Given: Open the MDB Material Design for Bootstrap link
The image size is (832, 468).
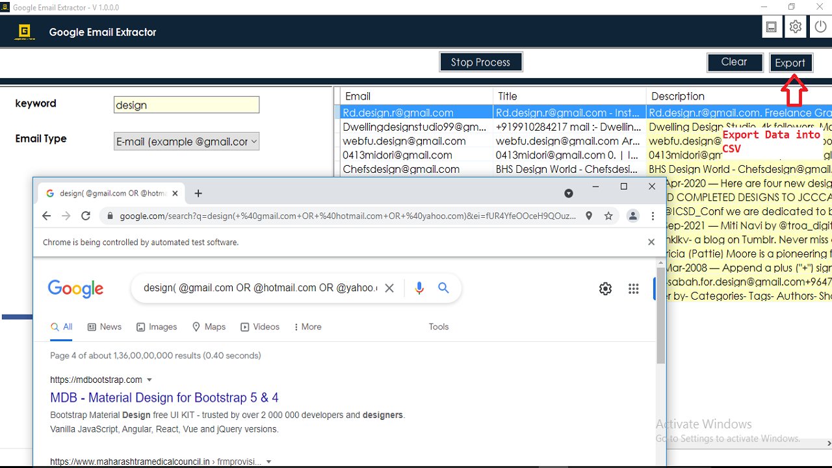Looking at the screenshot, I should [x=164, y=398].
